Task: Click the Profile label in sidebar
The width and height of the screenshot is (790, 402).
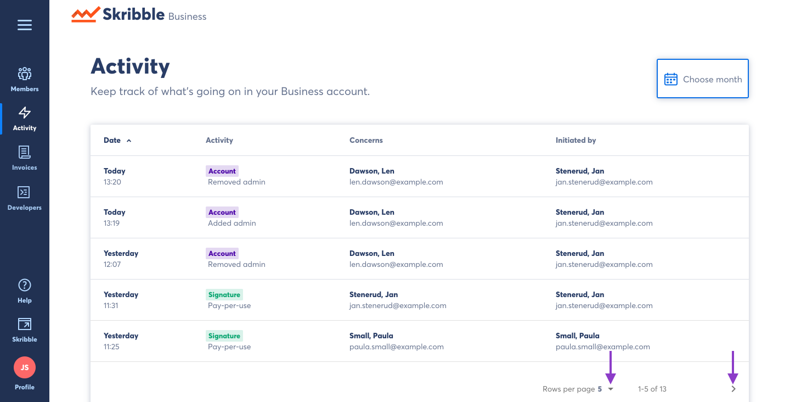Action: click(x=25, y=387)
